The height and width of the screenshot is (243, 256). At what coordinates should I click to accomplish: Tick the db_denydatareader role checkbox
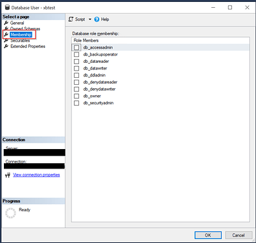pos(76,82)
